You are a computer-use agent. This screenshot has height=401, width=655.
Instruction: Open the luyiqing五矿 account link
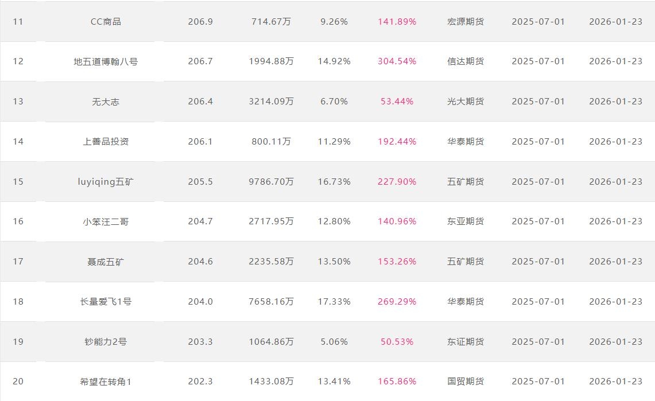[x=106, y=182]
